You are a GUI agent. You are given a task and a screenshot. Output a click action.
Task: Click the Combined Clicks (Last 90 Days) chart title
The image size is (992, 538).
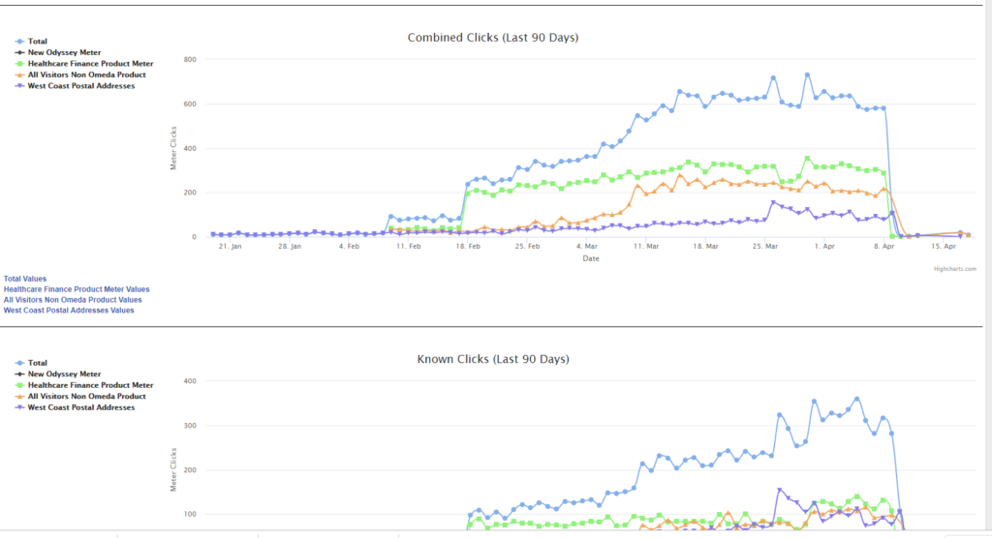[x=493, y=38]
